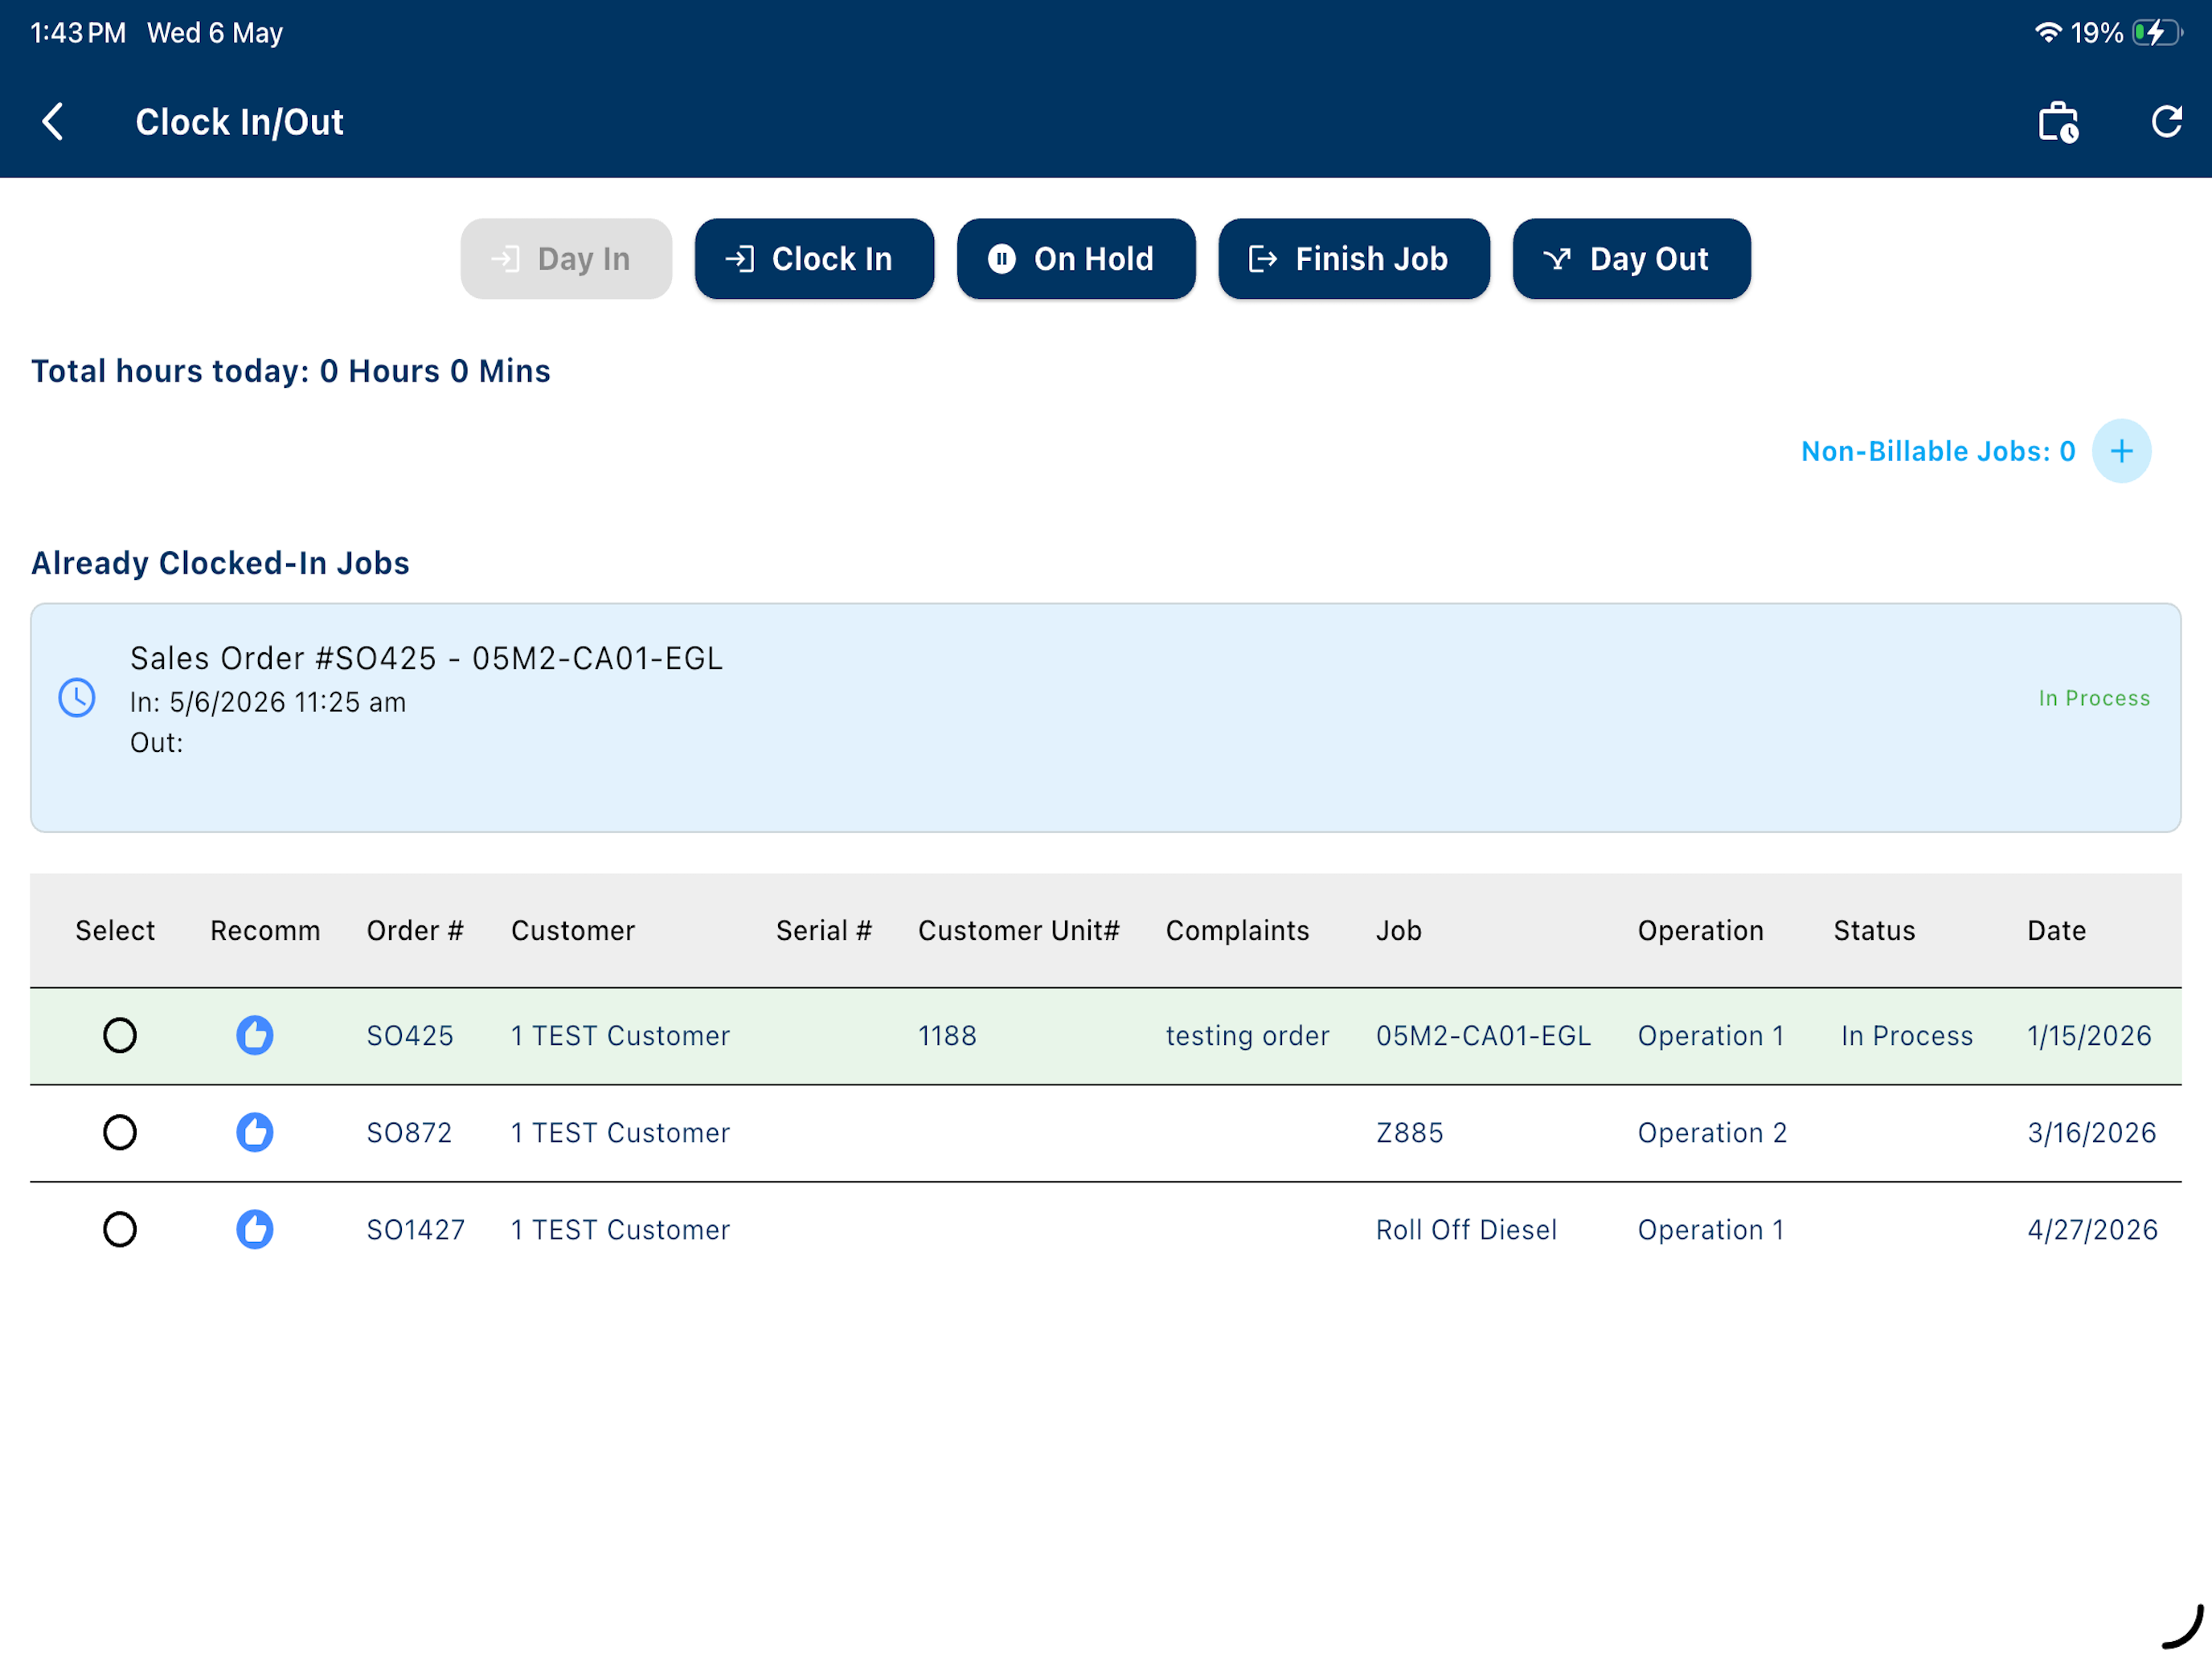Sort by the Order # column header

(x=415, y=930)
